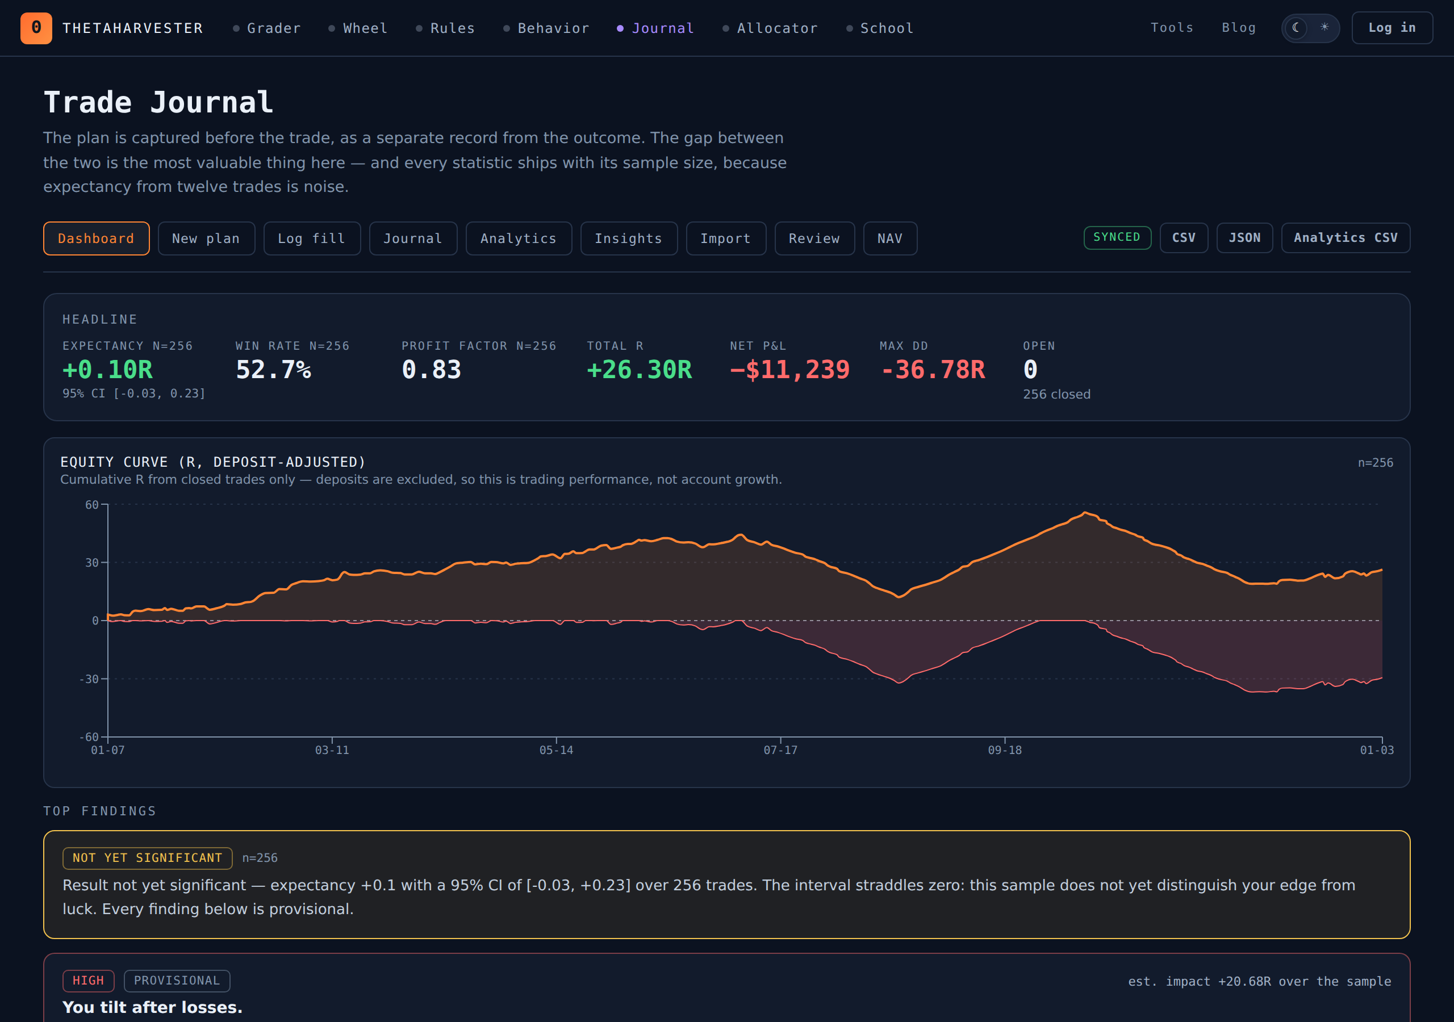Select the Journal nav item

[656, 28]
